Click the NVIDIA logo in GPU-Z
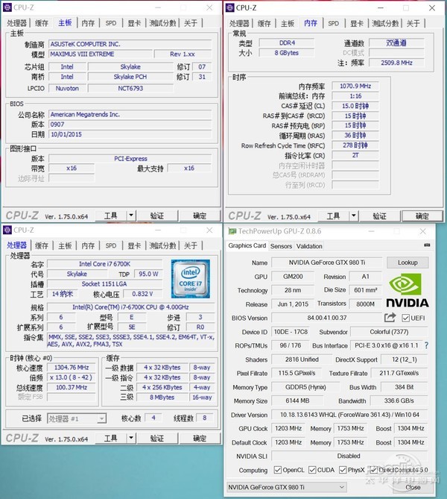Screen dimensions: 447x499 408,290
